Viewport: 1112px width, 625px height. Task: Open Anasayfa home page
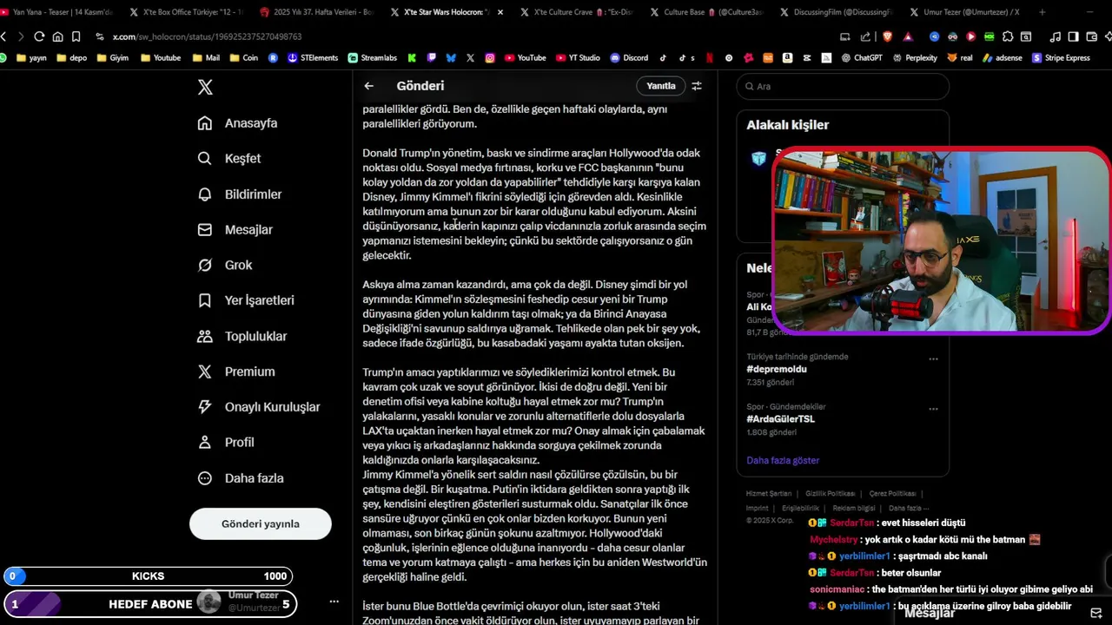pyautogui.click(x=238, y=123)
